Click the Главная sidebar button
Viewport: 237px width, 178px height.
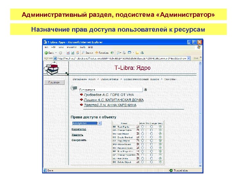point(54,82)
